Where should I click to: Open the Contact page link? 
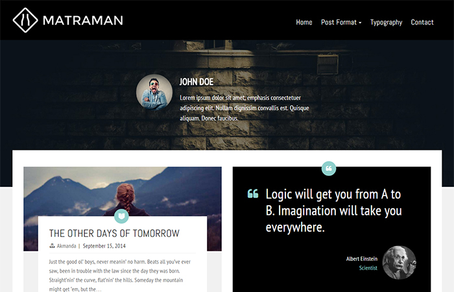pyautogui.click(x=422, y=22)
